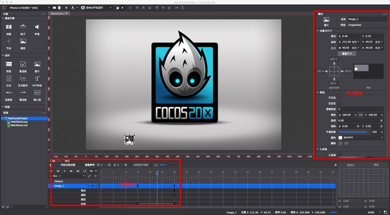Viewport: 390px width, 215px height.
Task: Switch to the MainScene.csd tab
Action: click(58, 14)
